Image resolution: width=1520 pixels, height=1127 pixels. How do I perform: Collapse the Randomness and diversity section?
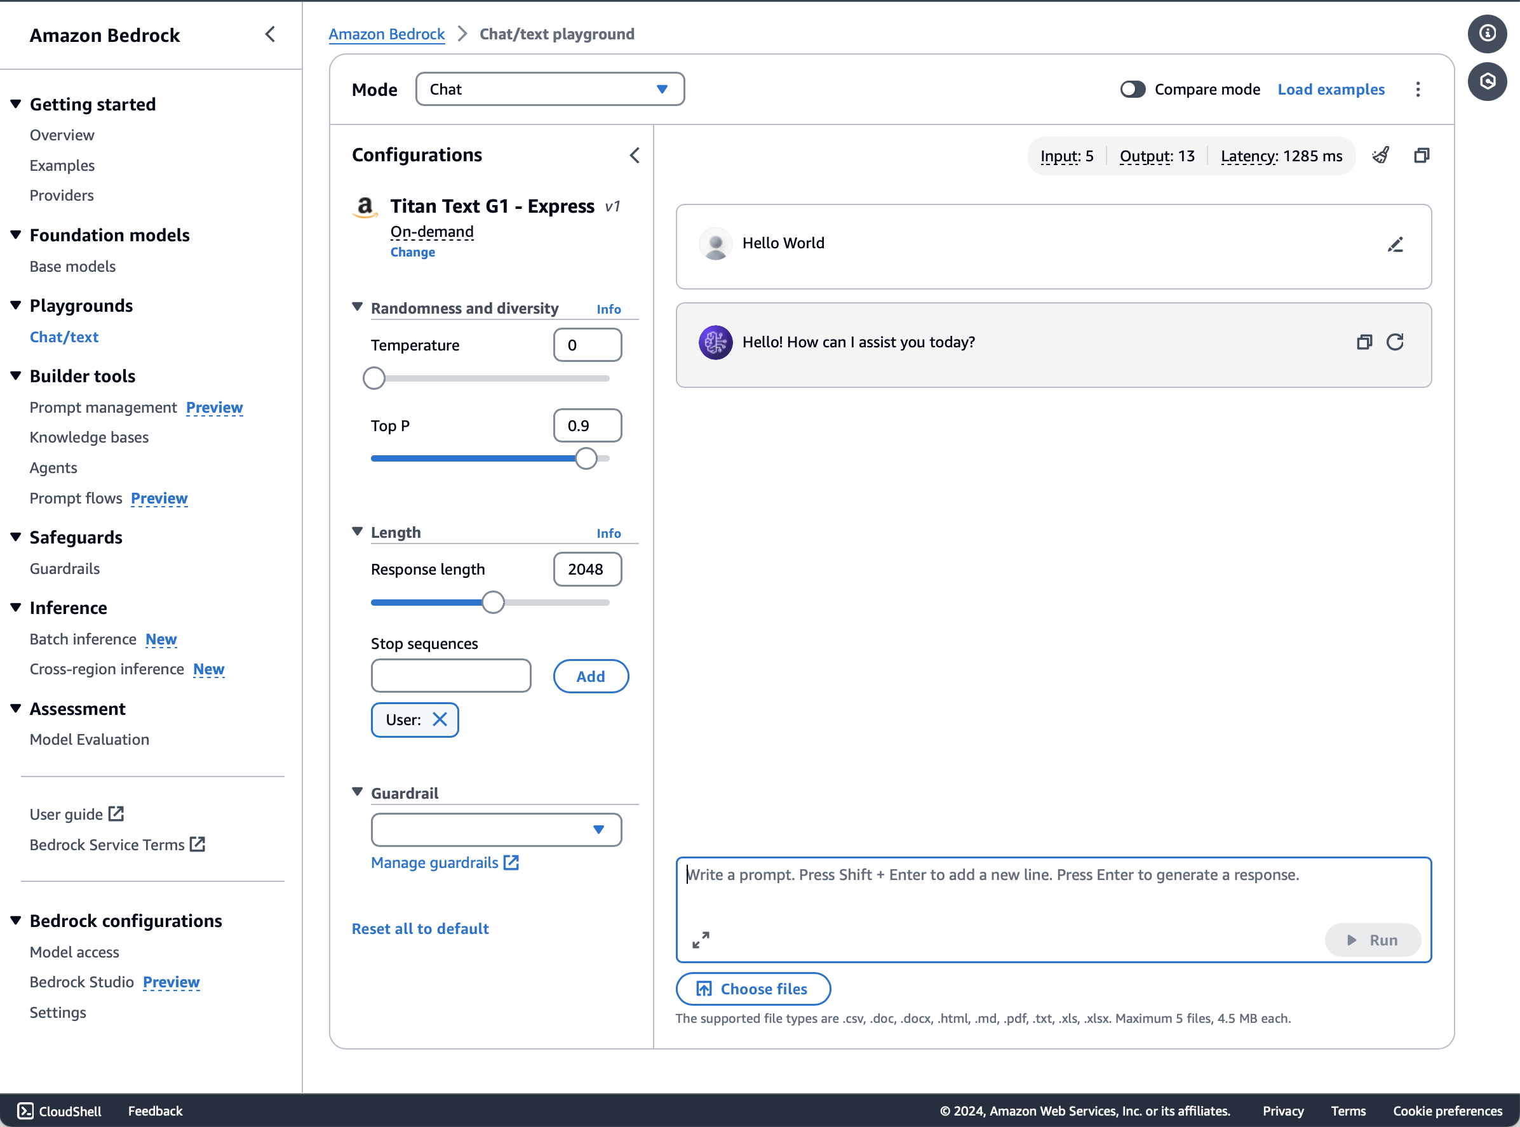click(357, 307)
